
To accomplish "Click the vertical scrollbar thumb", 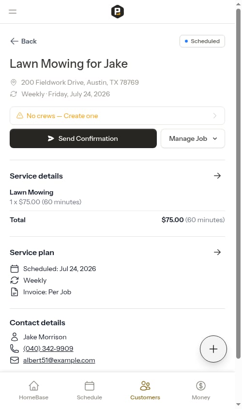I will click(238, 184).
